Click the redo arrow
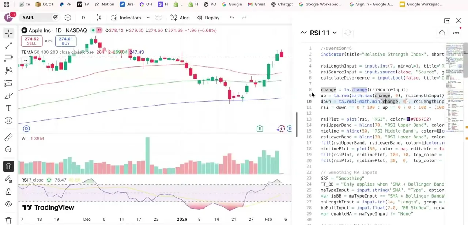Image resolution: width=468 pixels, height=225 pixels. (244, 18)
